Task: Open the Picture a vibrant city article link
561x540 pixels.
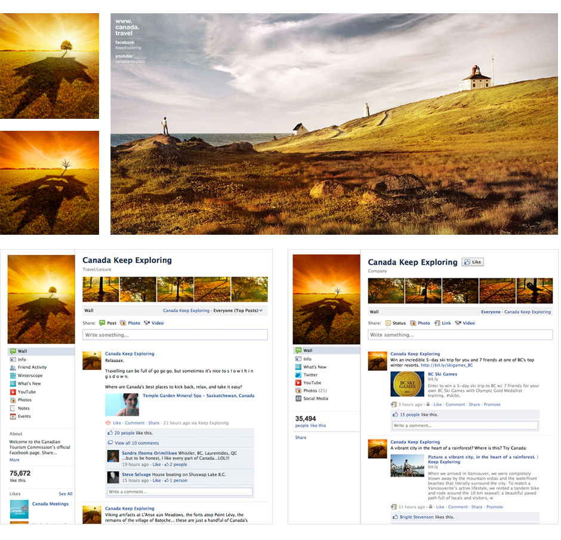Action: (x=483, y=459)
